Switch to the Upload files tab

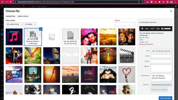(10, 16)
